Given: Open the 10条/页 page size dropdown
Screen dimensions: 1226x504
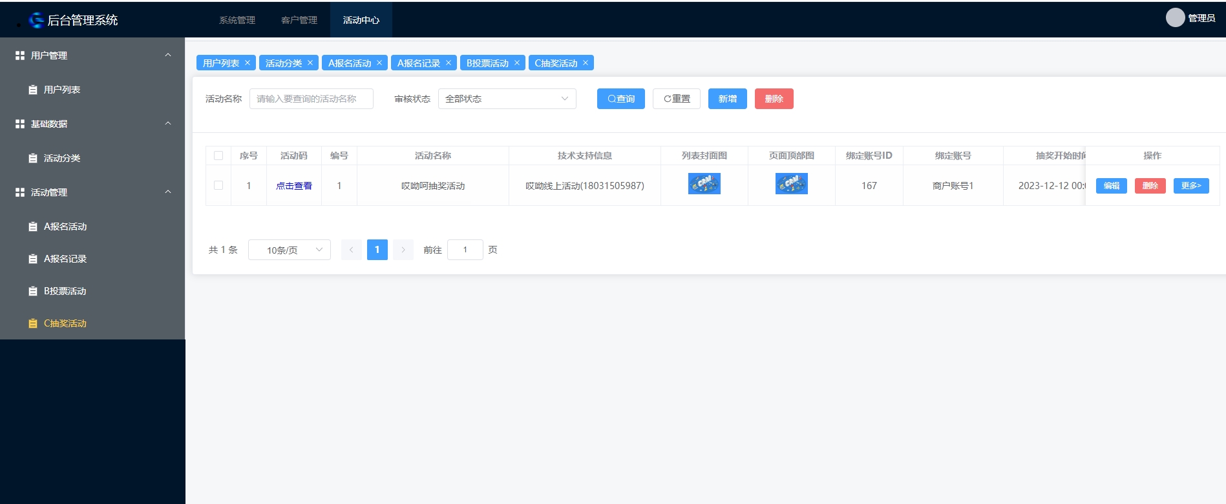Looking at the screenshot, I should pos(289,250).
